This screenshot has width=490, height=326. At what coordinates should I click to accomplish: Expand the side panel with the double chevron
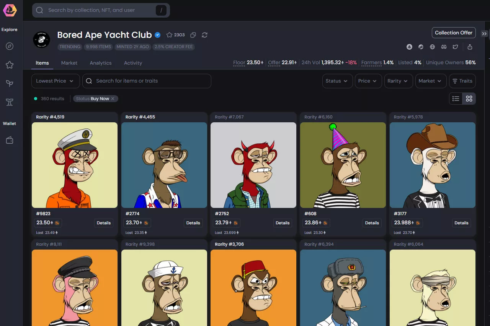click(484, 34)
